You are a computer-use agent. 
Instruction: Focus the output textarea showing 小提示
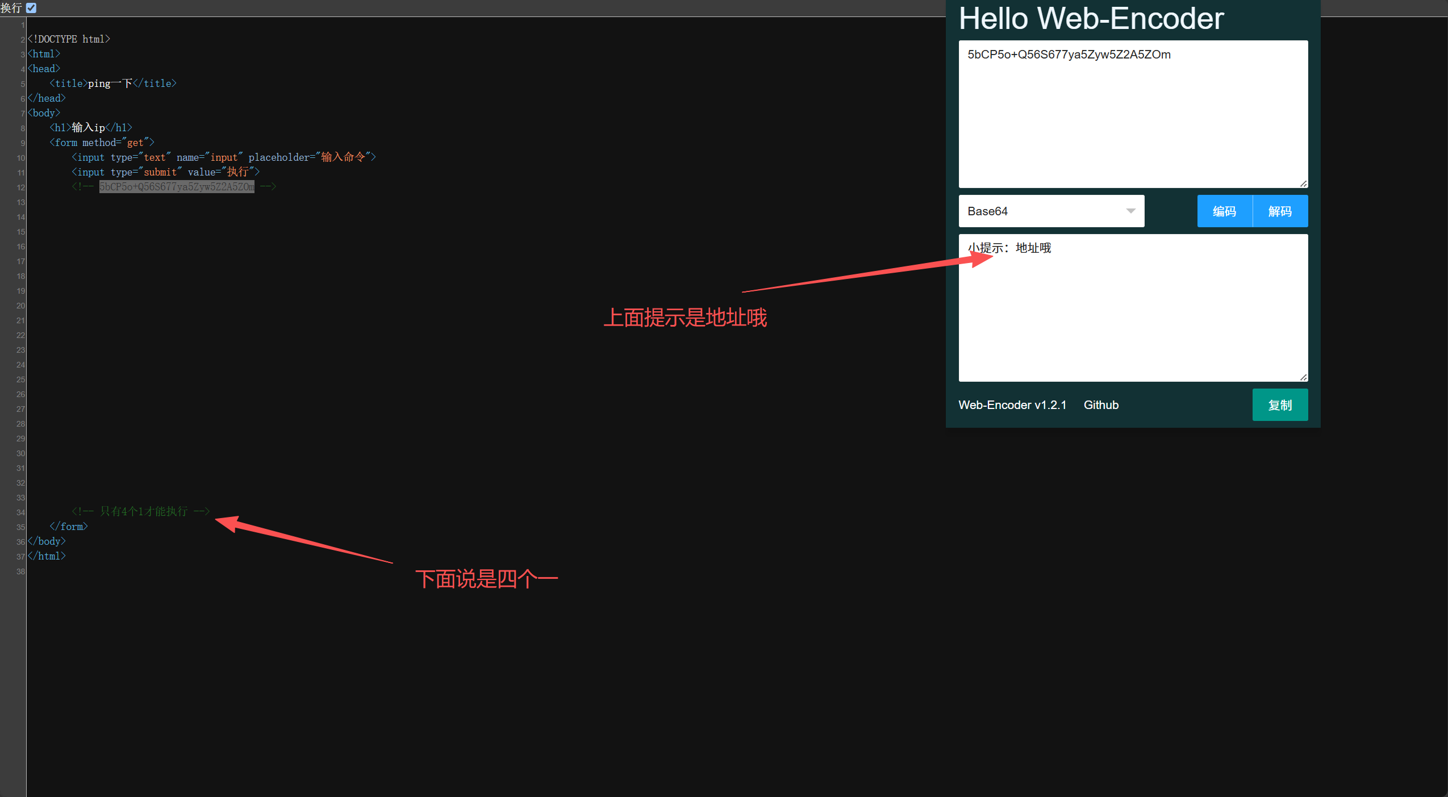(1133, 308)
